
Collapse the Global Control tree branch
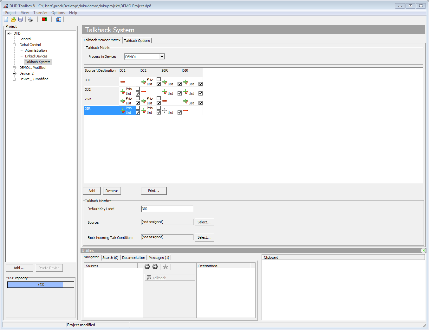[x=14, y=44]
